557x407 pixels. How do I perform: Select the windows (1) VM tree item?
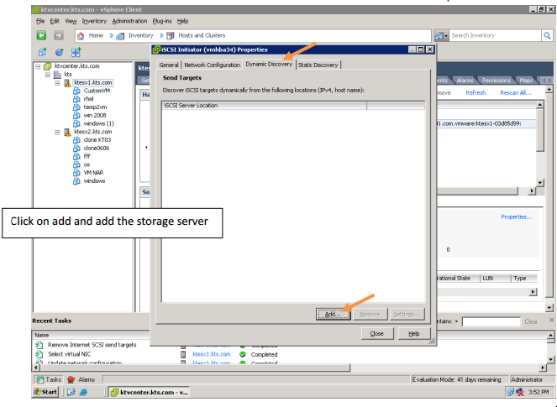[x=99, y=123]
